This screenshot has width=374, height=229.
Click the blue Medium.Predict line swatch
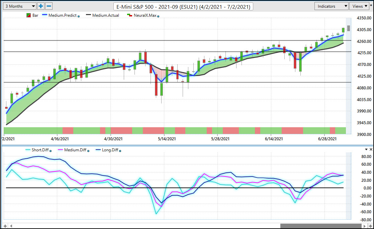(x=44, y=15)
